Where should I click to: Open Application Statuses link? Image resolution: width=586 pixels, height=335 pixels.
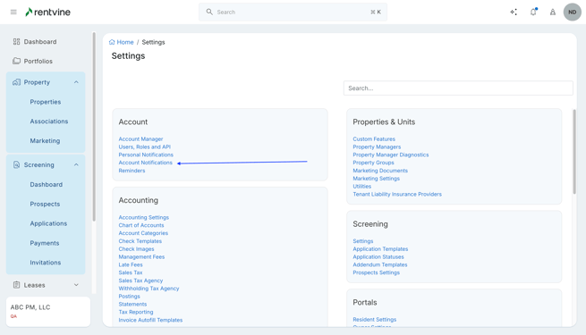coord(378,256)
